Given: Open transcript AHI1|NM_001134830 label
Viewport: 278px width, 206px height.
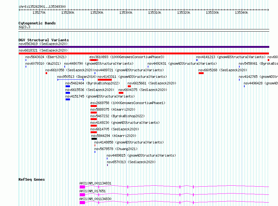Looking at the screenshot, I should click(95, 199).
